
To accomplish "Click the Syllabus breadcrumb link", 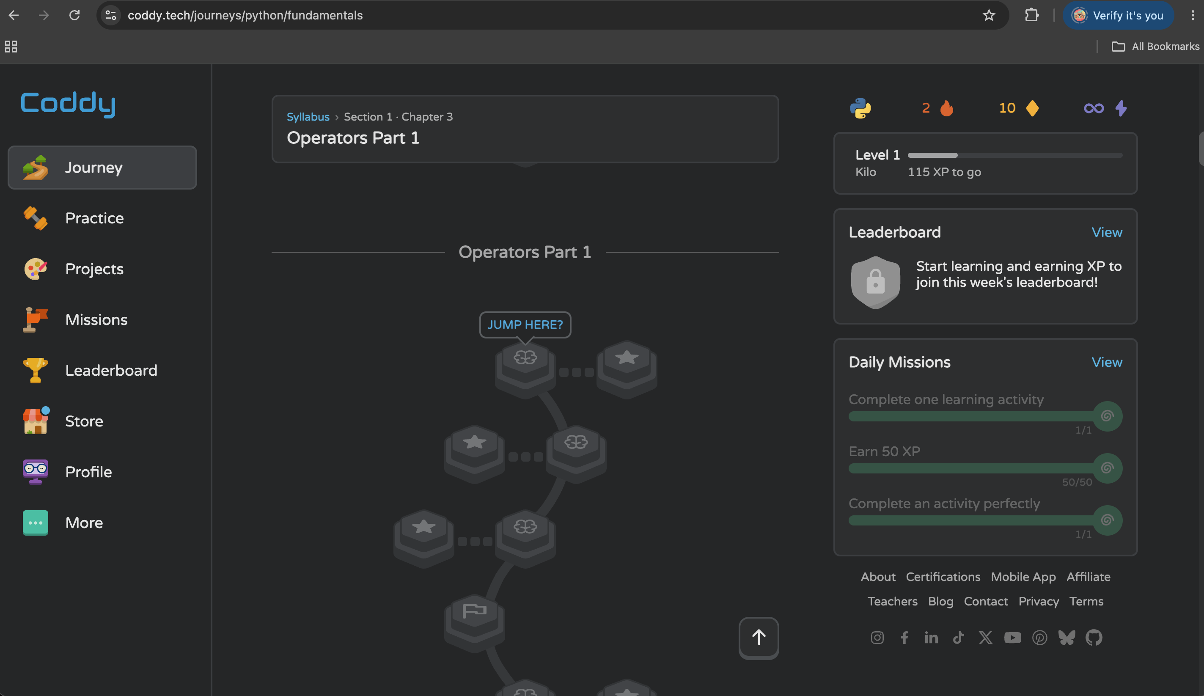I will tap(308, 116).
